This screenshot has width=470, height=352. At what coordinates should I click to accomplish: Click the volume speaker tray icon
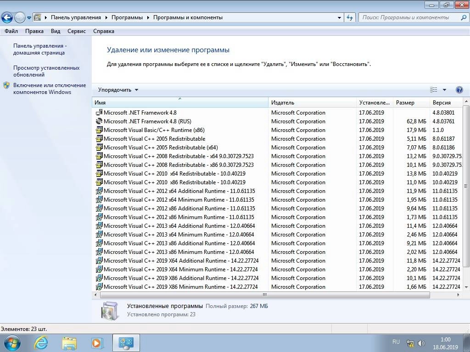[421, 343]
